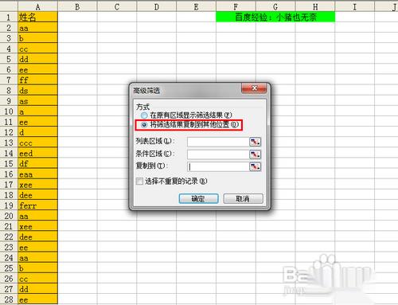Select column B header
Screen dimensions: 398x305
point(77,7)
